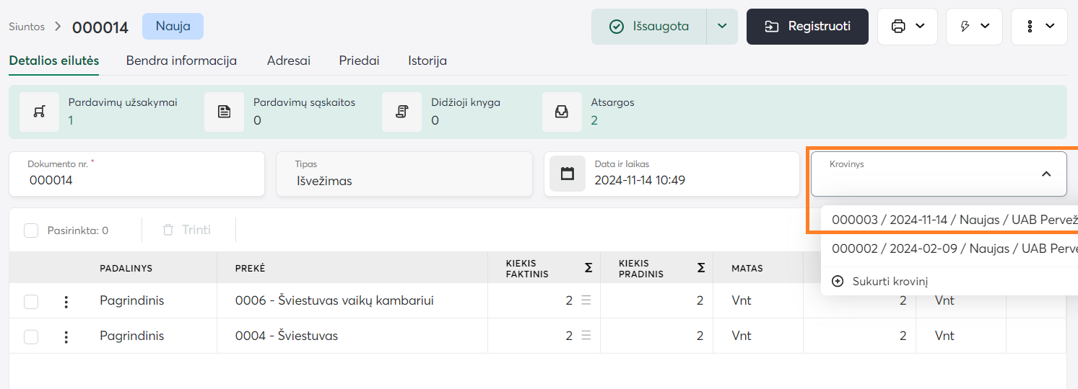The height and width of the screenshot is (389, 1078).
Task: Collapse the Krovinys dropdown field
Action: 1046,174
